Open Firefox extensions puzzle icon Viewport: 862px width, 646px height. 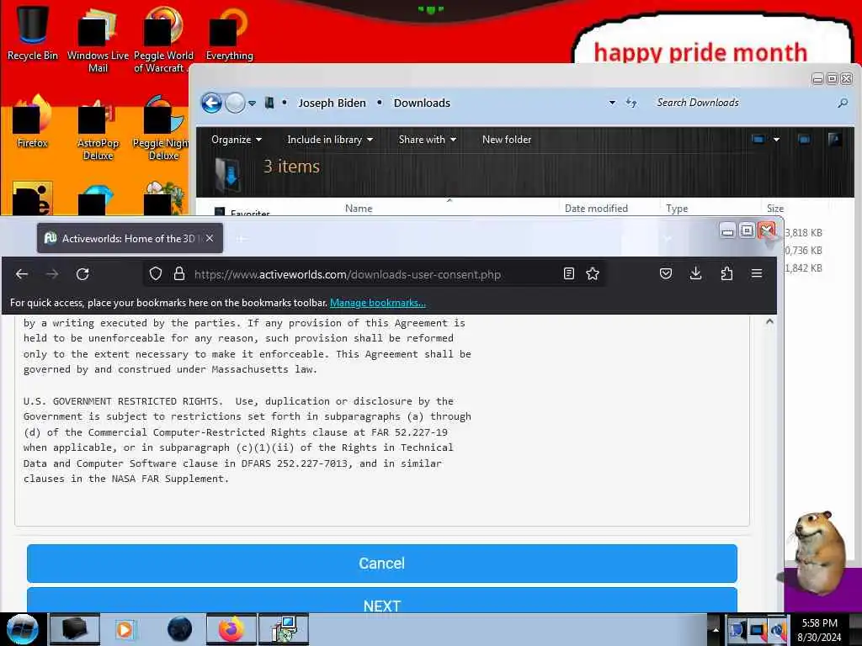(726, 273)
